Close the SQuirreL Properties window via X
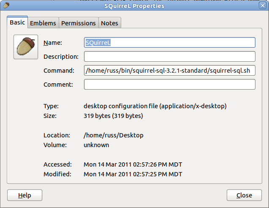 point(263,5)
